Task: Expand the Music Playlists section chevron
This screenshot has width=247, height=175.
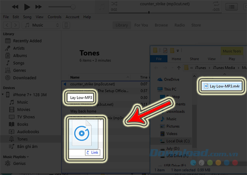Action: [x=28, y=157]
